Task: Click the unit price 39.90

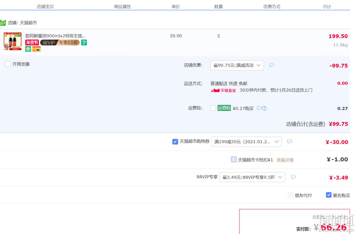Action: coord(176,36)
